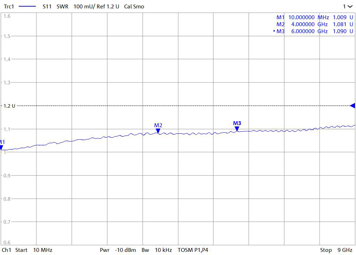Click the S11 measurement parameter label
The image size is (356, 255).
coord(47,7)
